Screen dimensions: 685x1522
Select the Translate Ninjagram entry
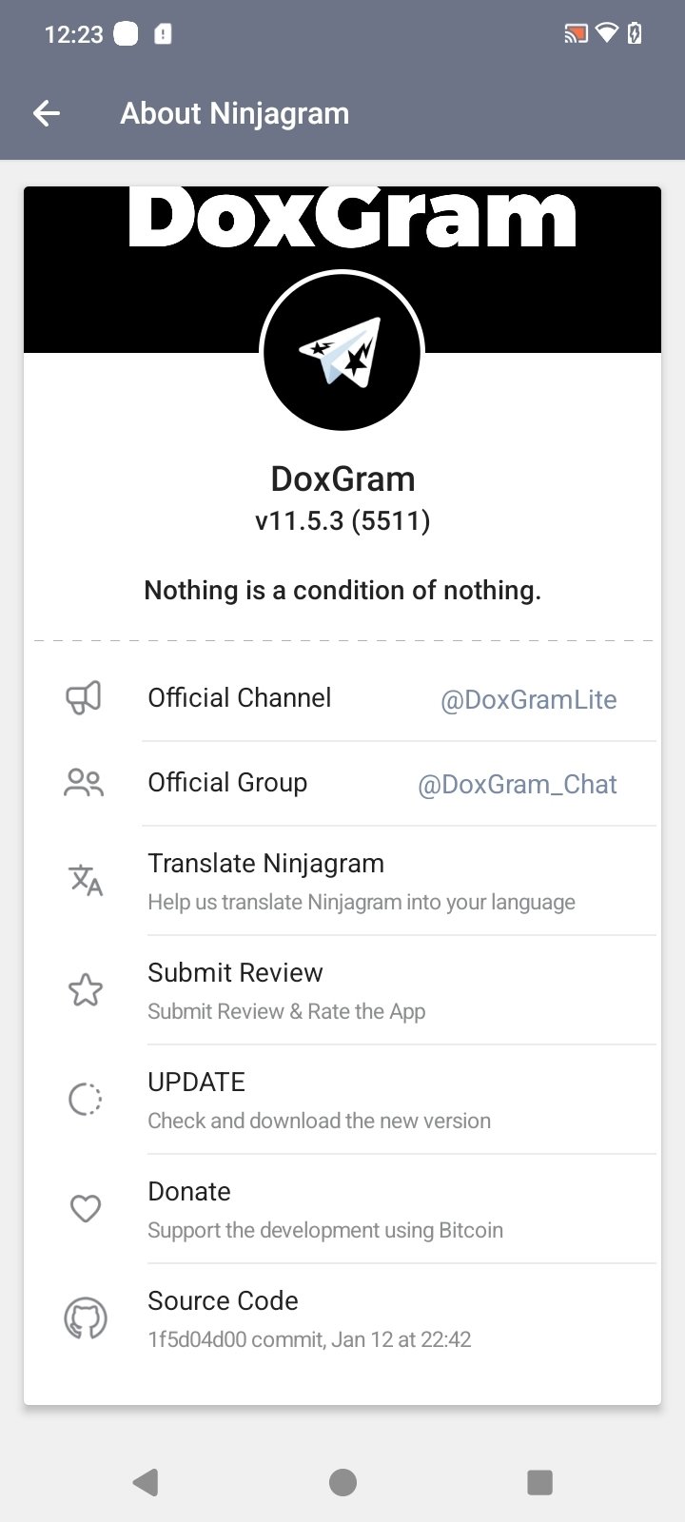pyautogui.click(x=362, y=881)
